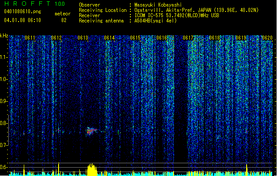Click the Receiving Location label
Screen dimensions: 277x176
[x=103, y=10]
